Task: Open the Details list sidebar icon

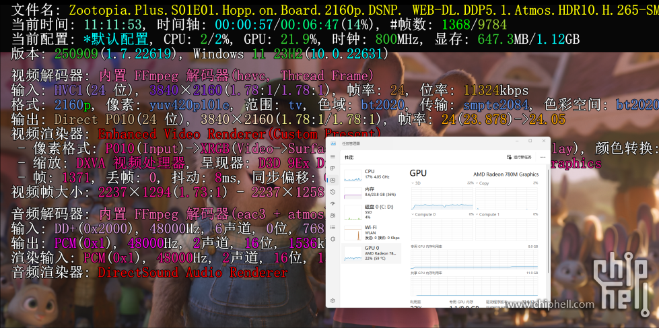Action: tap(333, 227)
